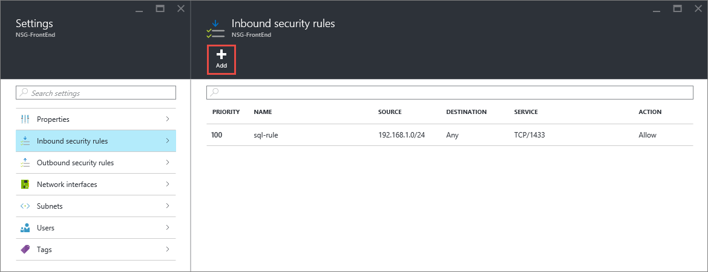
Task: Expand the Network interfaces chevron
Action: (168, 184)
